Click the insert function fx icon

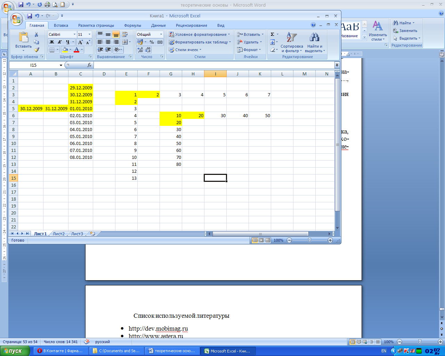point(89,65)
